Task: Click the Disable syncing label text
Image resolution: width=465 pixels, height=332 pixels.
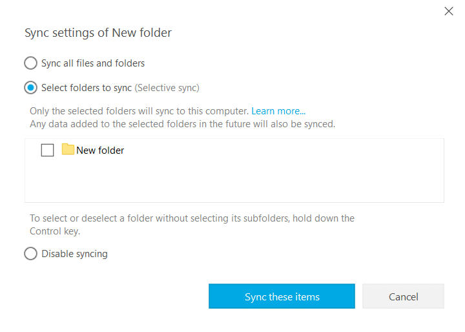Action: 74,254
